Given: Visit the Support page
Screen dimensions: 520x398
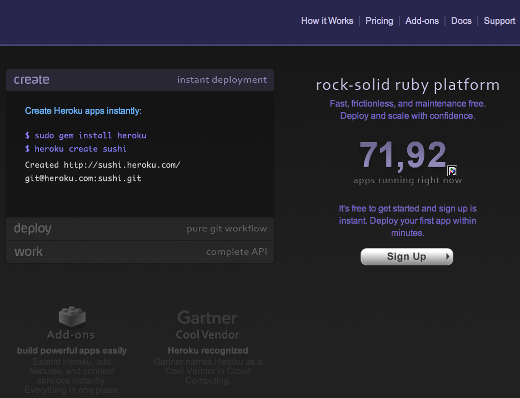Looking at the screenshot, I should click(499, 21).
